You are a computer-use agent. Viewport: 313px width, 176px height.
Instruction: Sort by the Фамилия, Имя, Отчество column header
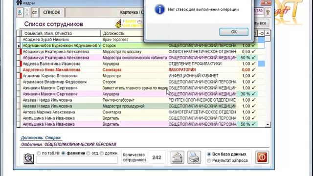pyautogui.click(x=61, y=33)
